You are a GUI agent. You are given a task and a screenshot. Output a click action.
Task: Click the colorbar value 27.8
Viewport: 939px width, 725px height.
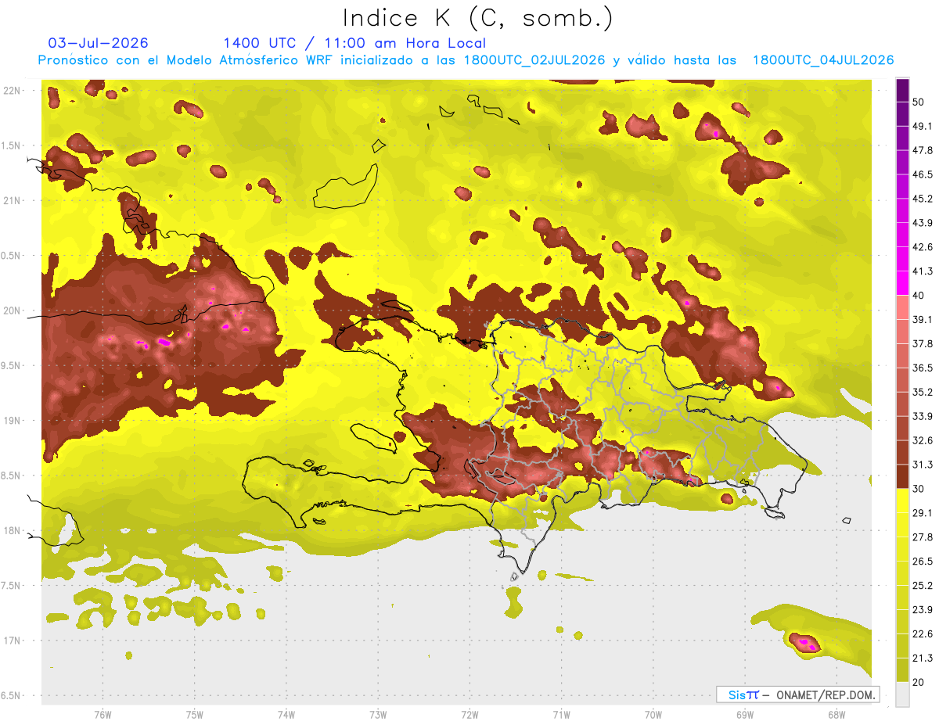click(923, 537)
